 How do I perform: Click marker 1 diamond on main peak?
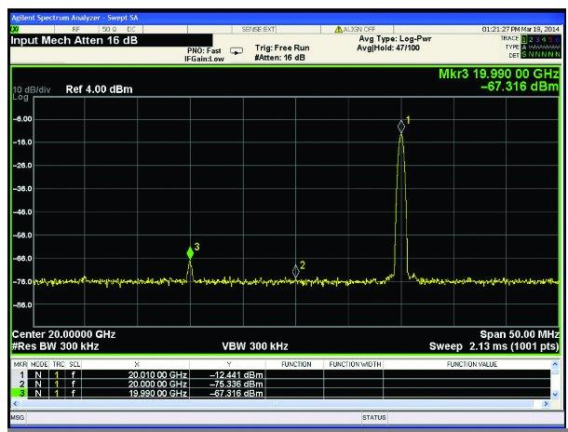tap(401, 125)
